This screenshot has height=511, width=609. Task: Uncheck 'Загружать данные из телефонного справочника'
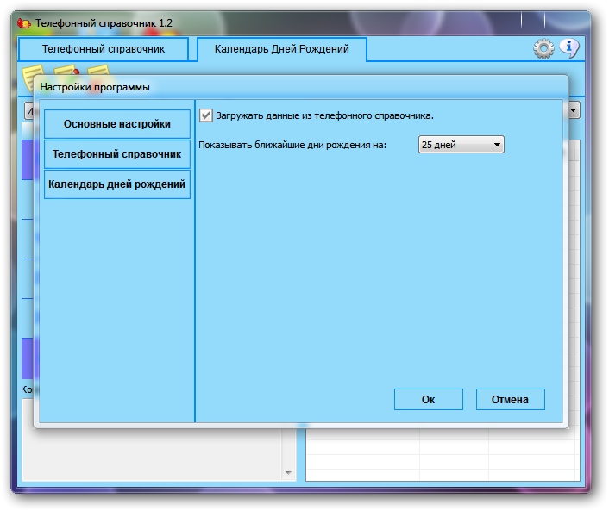(206, 115)
